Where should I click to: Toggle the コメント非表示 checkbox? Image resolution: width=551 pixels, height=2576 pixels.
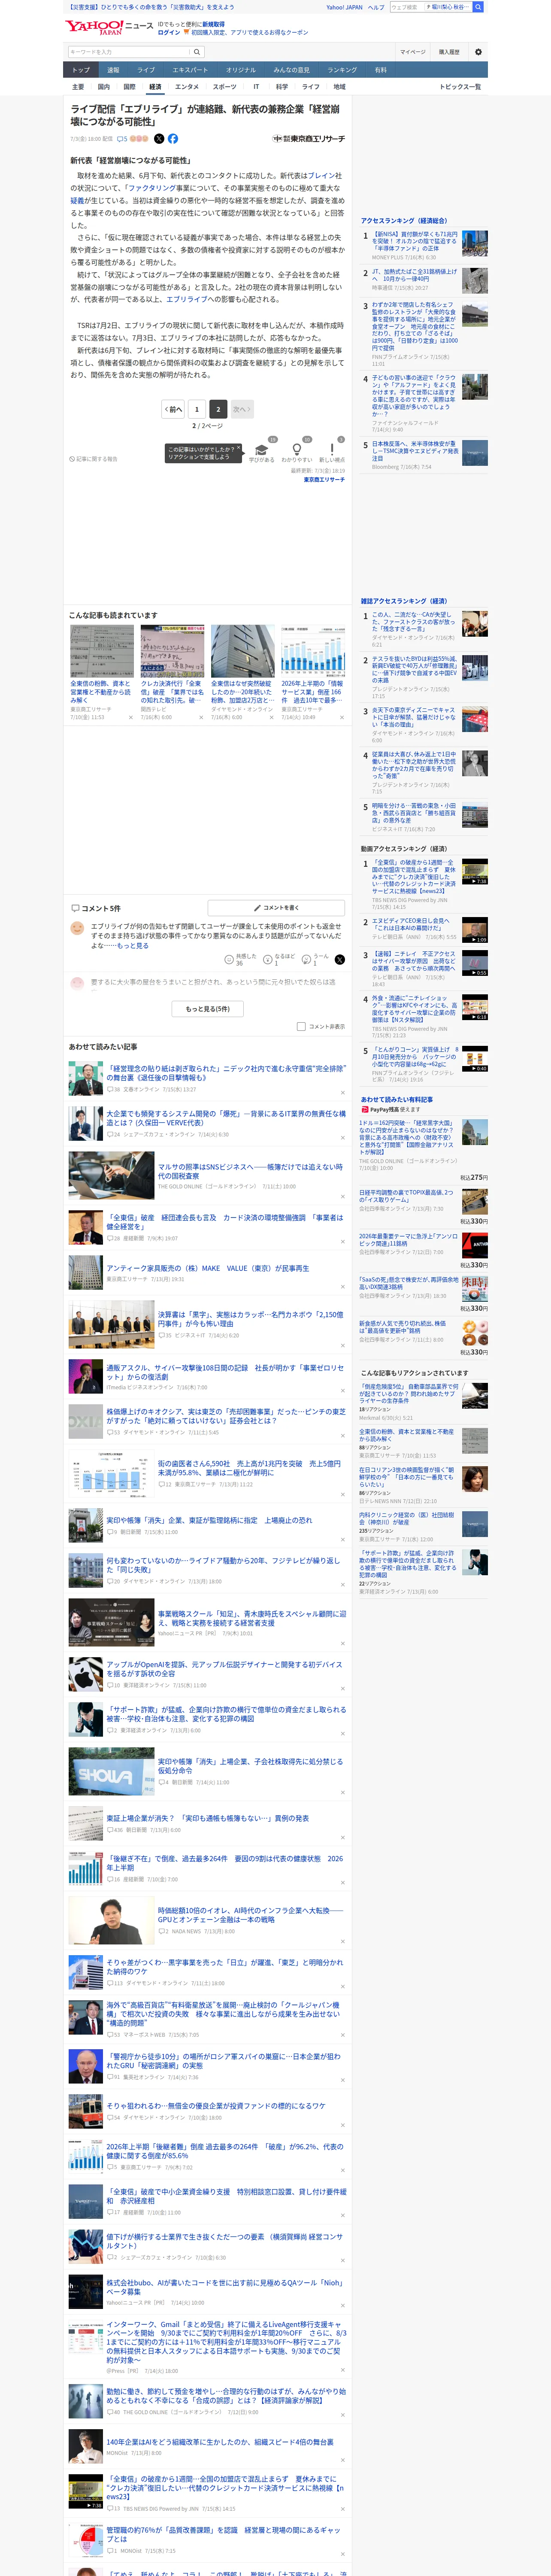pos(301,1026)
